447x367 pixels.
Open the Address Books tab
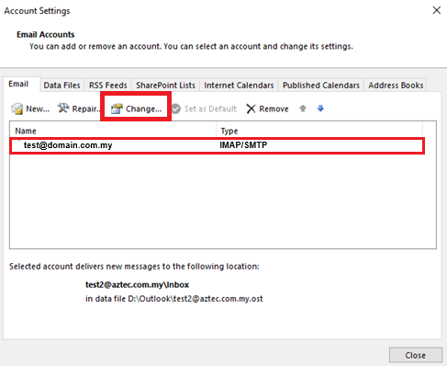[396, 86]
